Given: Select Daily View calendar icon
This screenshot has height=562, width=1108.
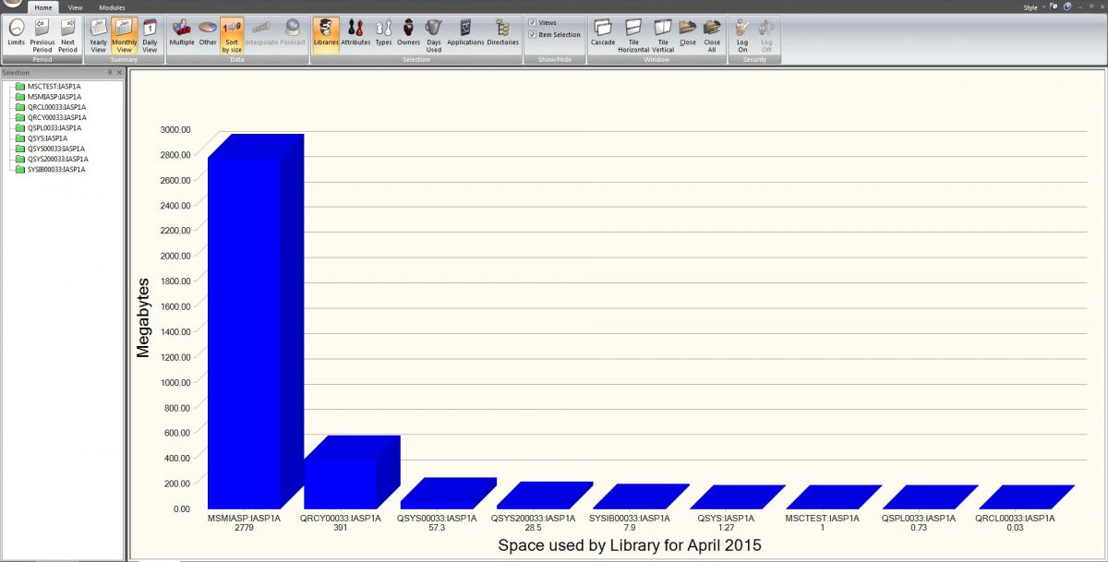Looking at the screenshot, I should click(x=150, y=30).
